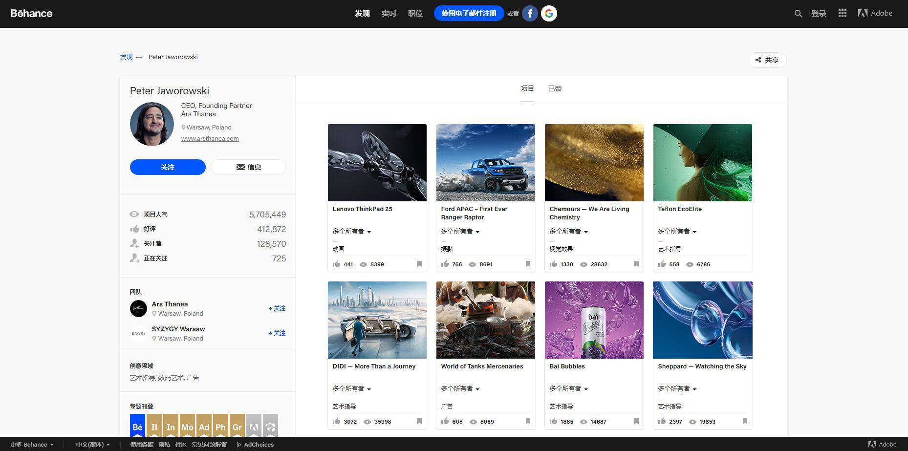
Task: Expand owners dropdown on Bai Bubbles card
Action: [x=569, y=389]
